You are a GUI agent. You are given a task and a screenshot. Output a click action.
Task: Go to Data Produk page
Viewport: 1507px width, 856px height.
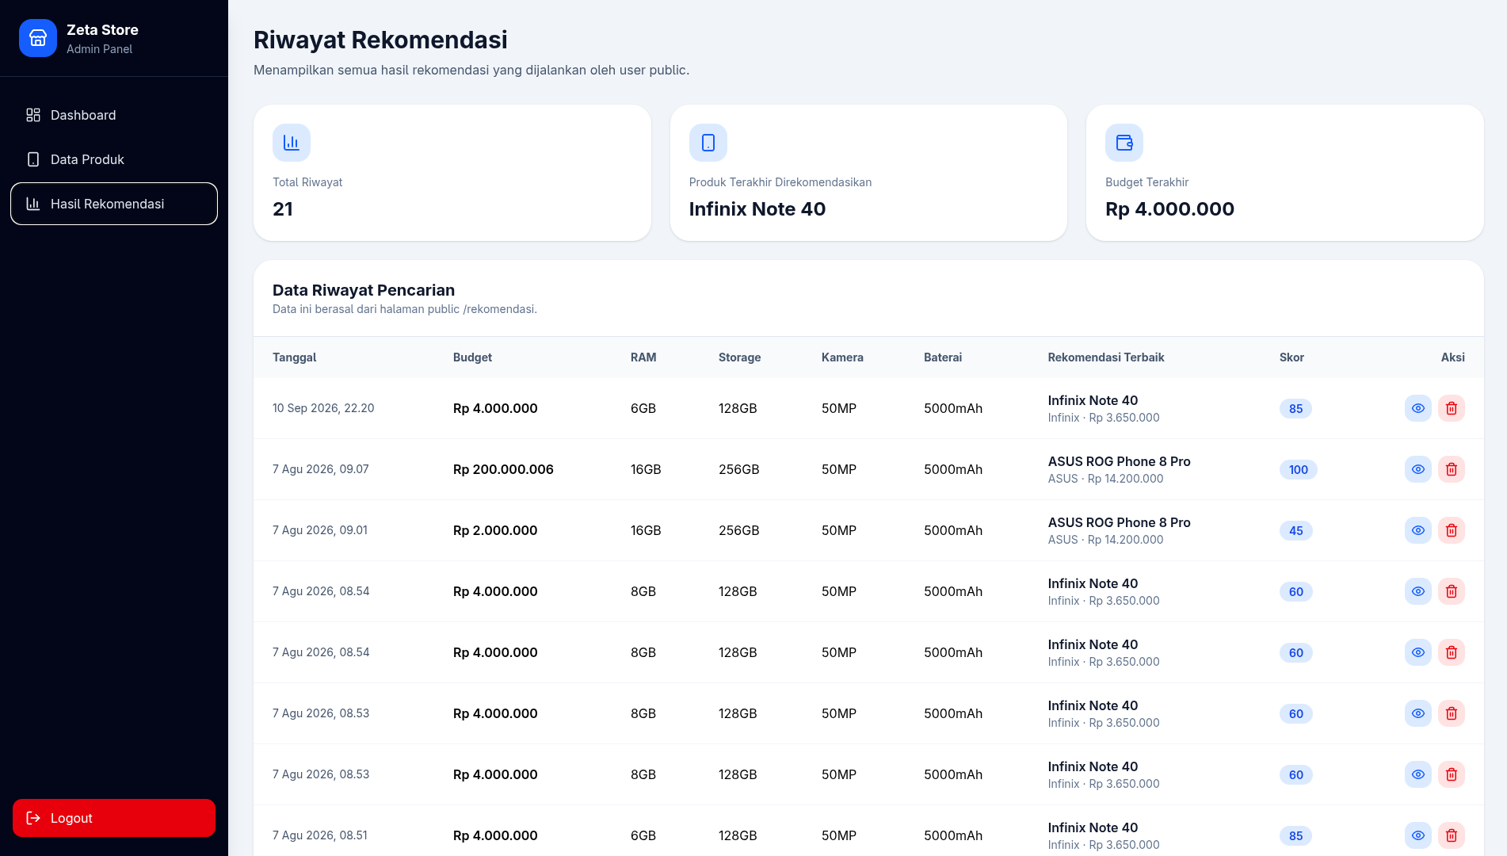tap(114, 159)
